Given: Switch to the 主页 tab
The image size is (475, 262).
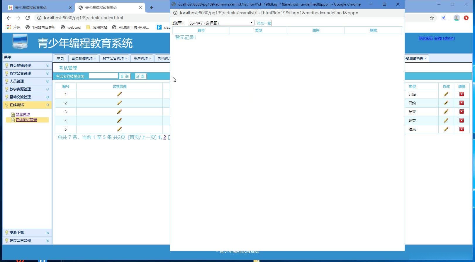Looking at the screenshot, I should [x=60, y=58].
